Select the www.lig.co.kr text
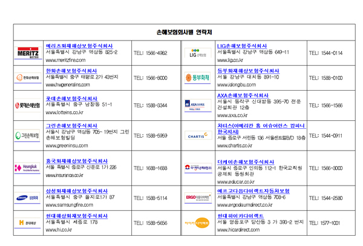 pos(230,60)
